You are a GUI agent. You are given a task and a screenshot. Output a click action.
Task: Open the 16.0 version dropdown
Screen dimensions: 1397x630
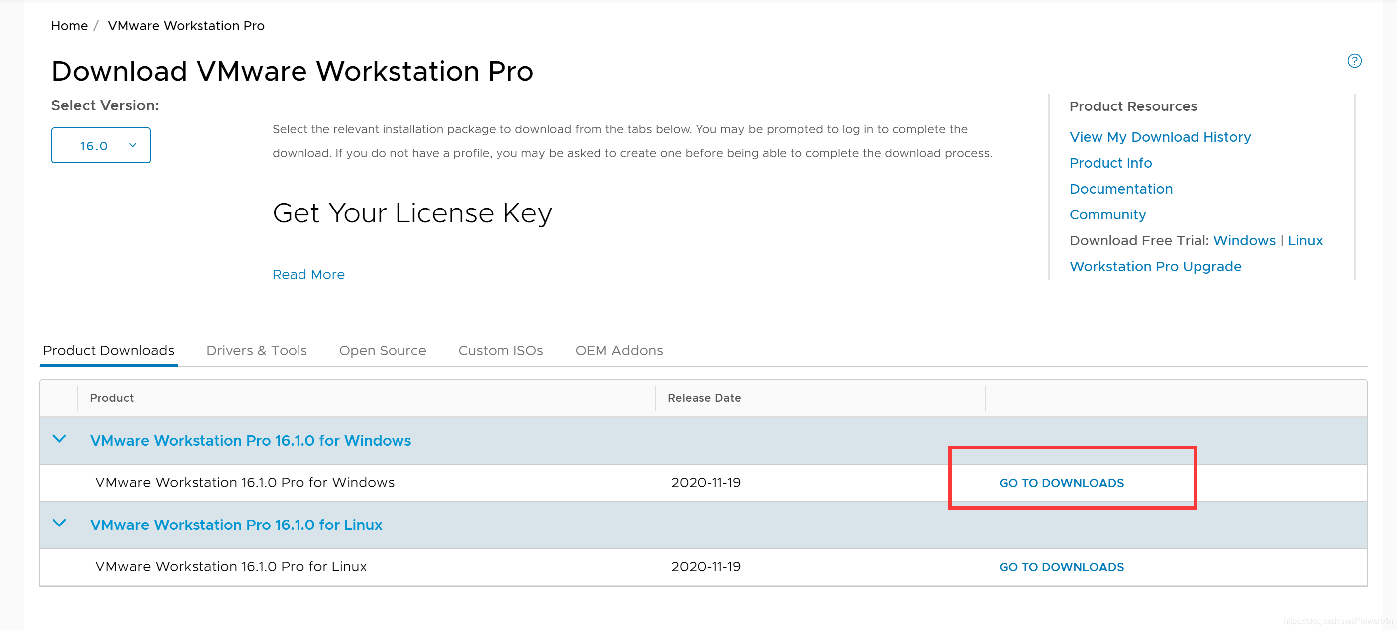click(101, 145)
